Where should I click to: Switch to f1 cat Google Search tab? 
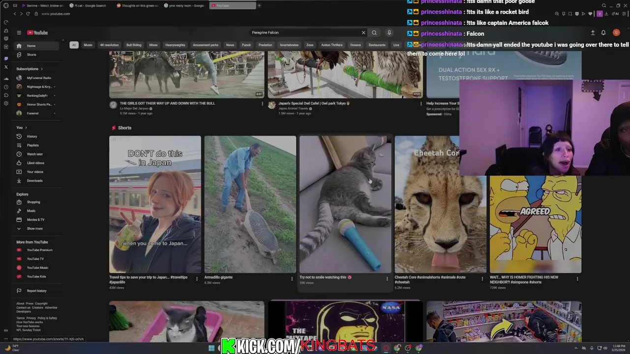click(90, 5)
